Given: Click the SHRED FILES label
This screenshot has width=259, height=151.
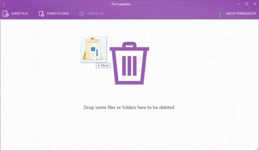Looking at the screenshot, I should 20,14.
